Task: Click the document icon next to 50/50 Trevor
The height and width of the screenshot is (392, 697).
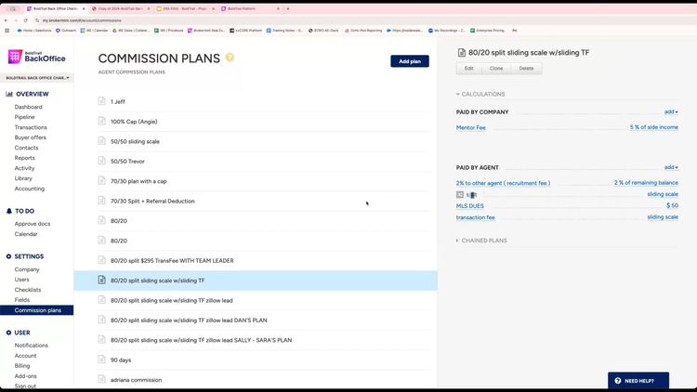Action: coord(102,161)
